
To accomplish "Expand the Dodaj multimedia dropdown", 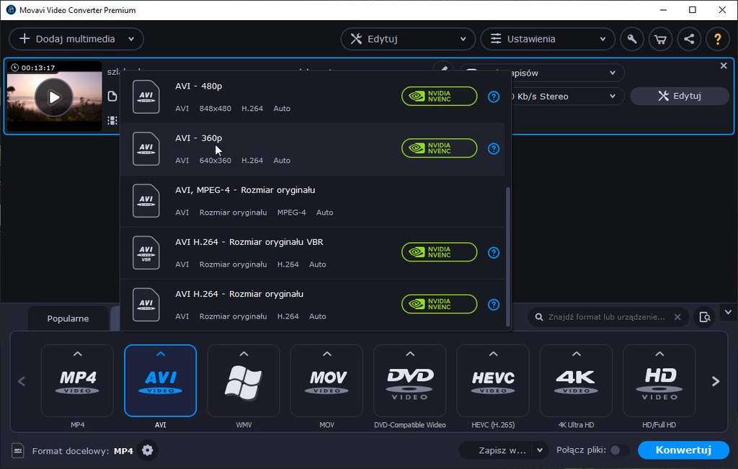I will pyautogui.click(x=131, y=39).
